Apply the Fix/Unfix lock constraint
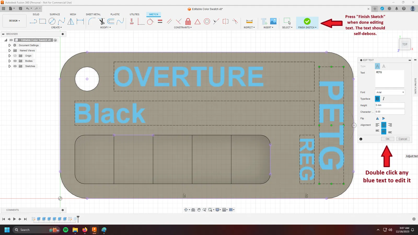The width and height of the screenshot is (418, 235). pos(188,21)
